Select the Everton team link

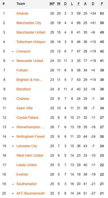(x=22, y=174)
